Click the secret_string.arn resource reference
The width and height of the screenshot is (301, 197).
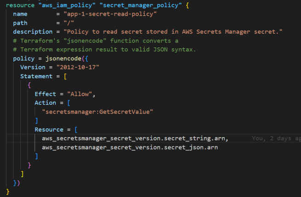[135, 139]
